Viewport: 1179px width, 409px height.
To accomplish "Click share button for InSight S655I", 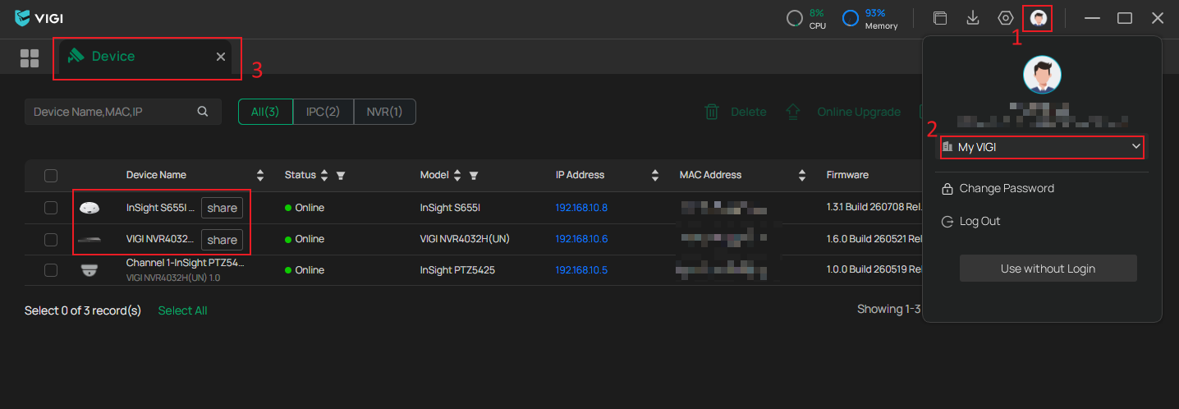I will tap(222, 208).
